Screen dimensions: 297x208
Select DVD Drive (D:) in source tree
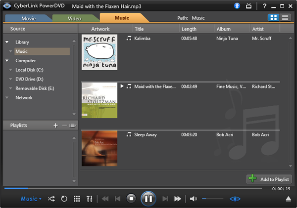[29, 79]
